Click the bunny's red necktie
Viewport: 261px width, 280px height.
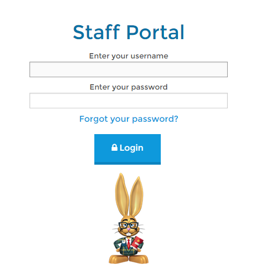point(129,244)
